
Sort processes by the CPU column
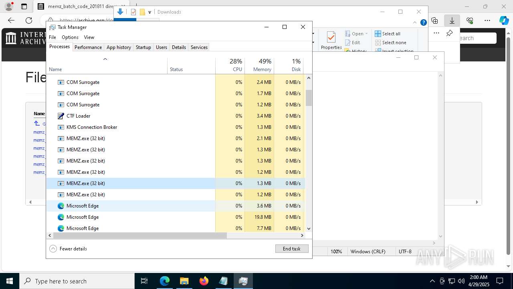pyautogui.click(x=230, y=66)
